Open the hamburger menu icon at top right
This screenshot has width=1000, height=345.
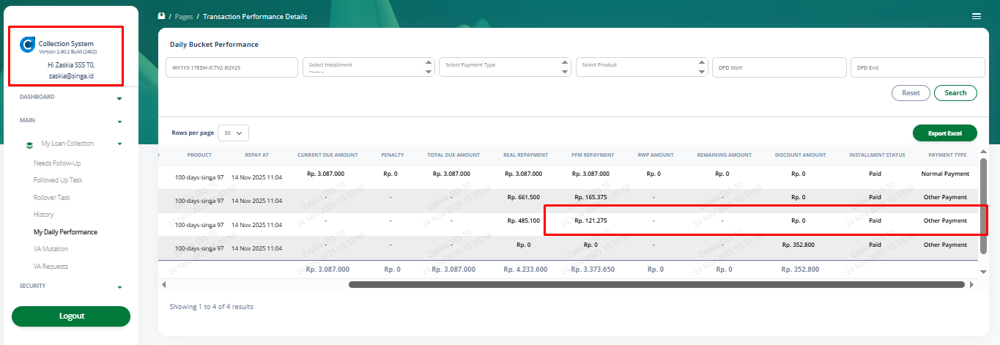pos(976,16)
